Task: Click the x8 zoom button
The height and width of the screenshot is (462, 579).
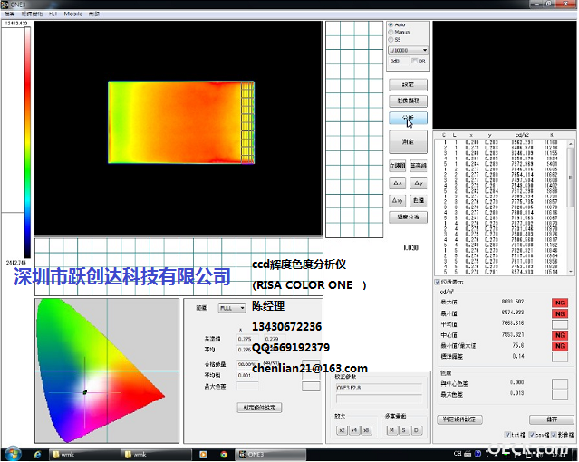Action: pyautogui.click(x=366, y=430)
